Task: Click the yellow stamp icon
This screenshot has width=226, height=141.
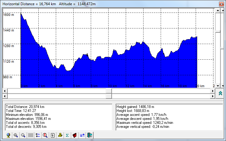Action: (60, 135)
